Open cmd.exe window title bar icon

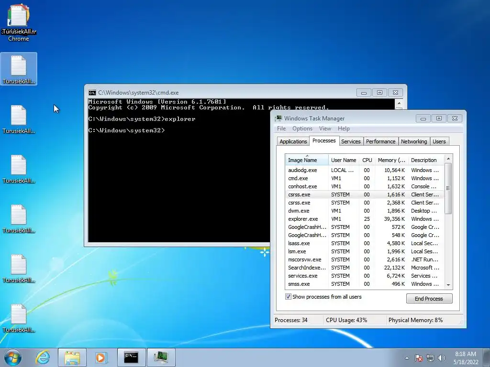pos(92,93)
